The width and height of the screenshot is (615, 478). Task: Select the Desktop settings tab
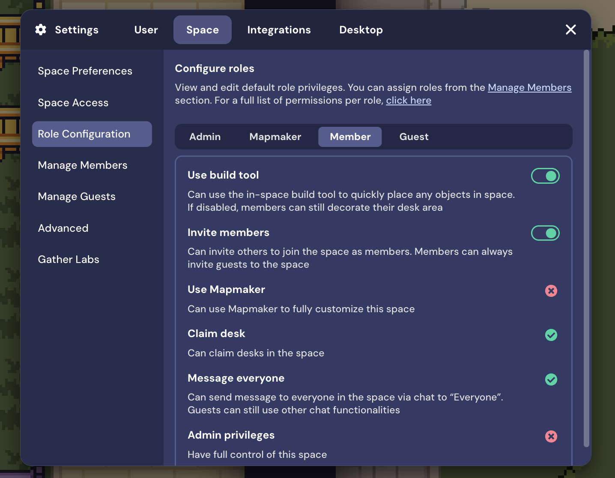pyautogui.click(x=361, y=30)
